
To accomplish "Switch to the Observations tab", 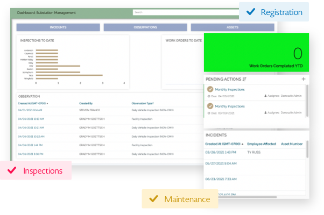I will 145,27.
